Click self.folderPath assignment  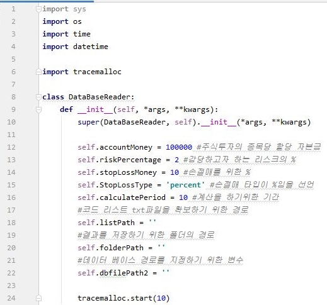[x=121, y=248]
